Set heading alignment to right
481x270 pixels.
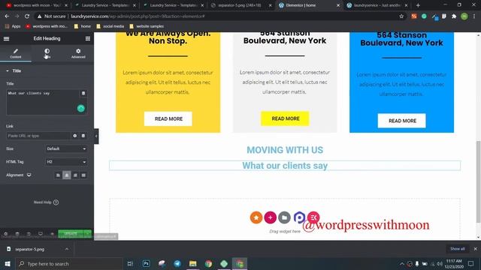coord(75,175)
